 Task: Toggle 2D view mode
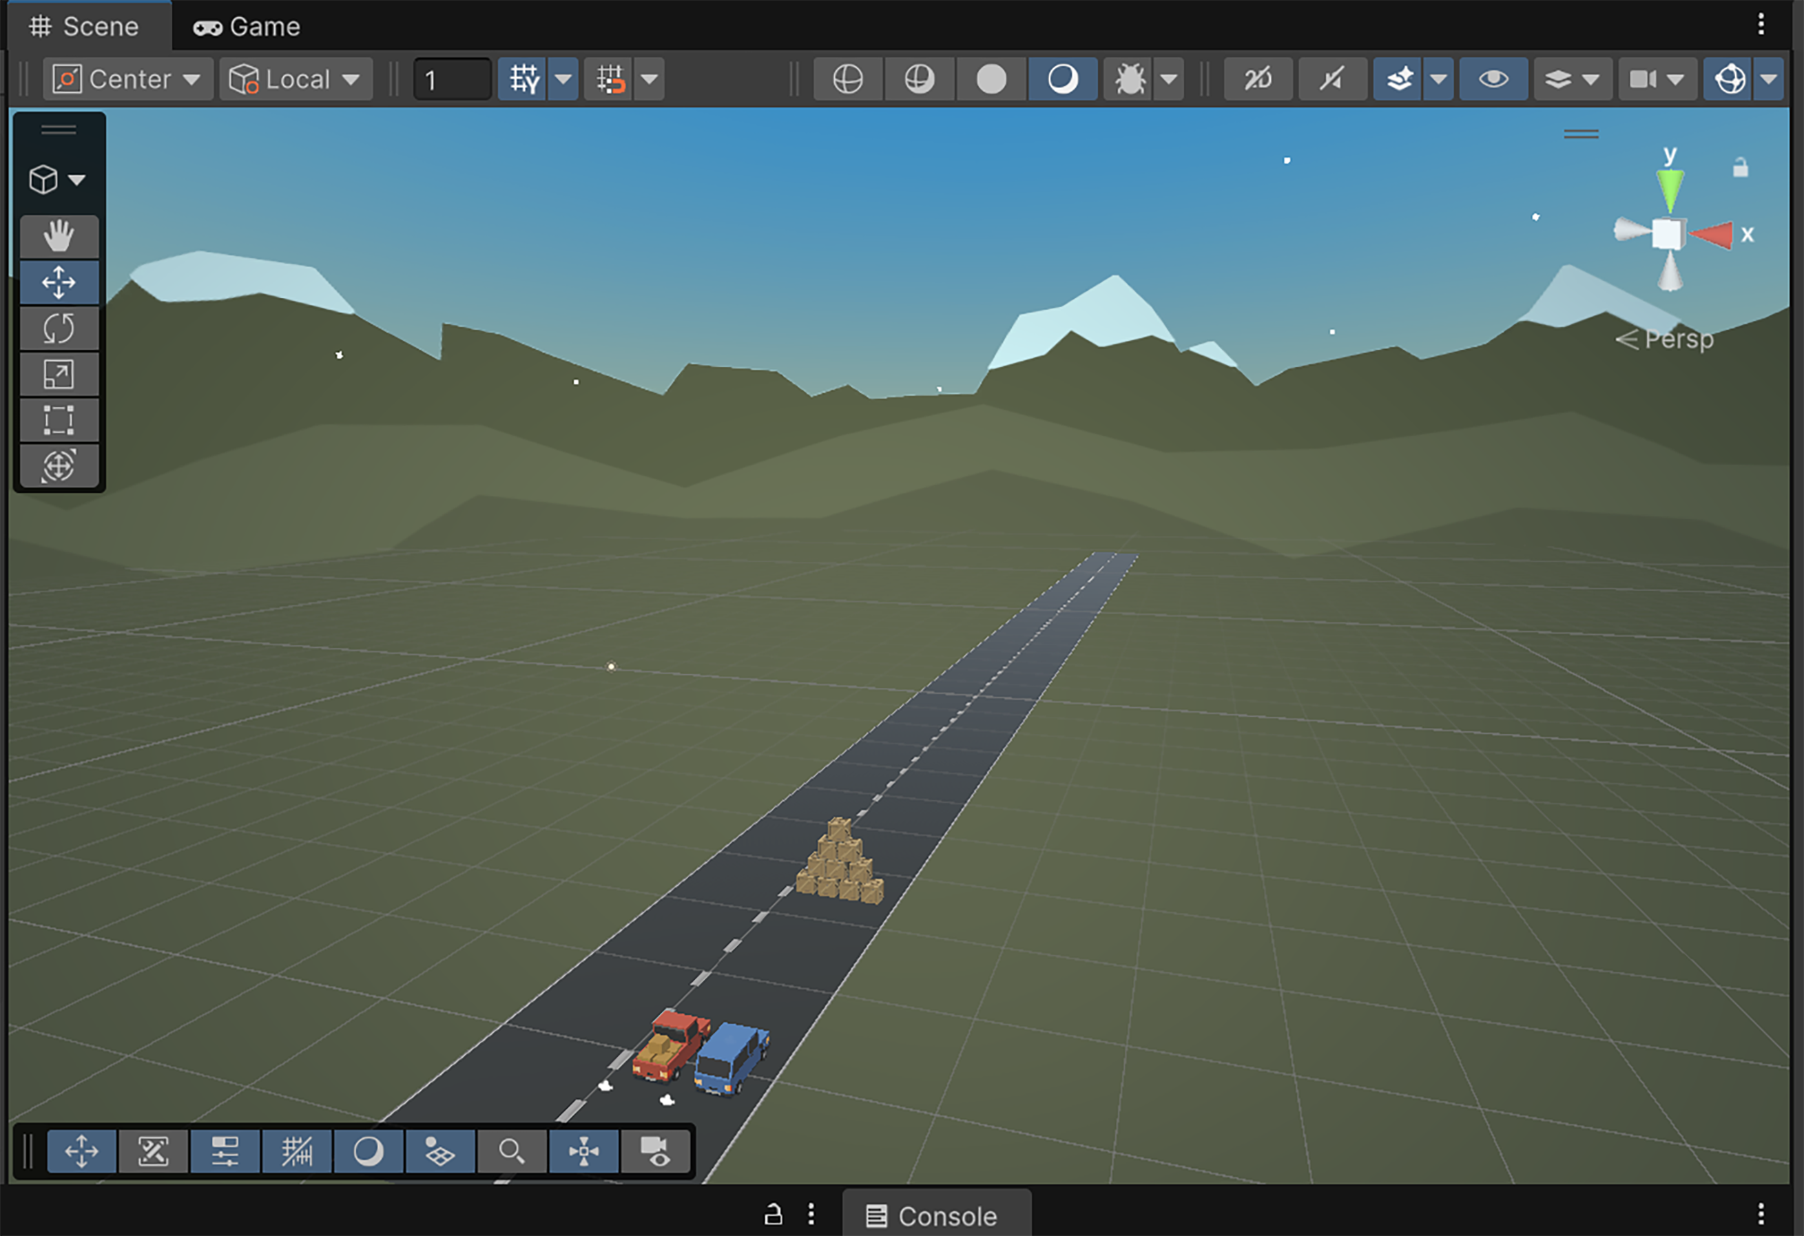coord(1258,79)
